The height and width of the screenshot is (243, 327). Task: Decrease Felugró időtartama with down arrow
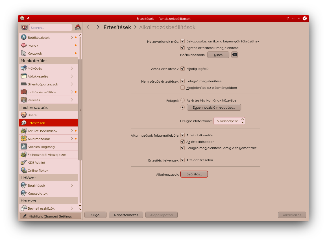(242, 122)
